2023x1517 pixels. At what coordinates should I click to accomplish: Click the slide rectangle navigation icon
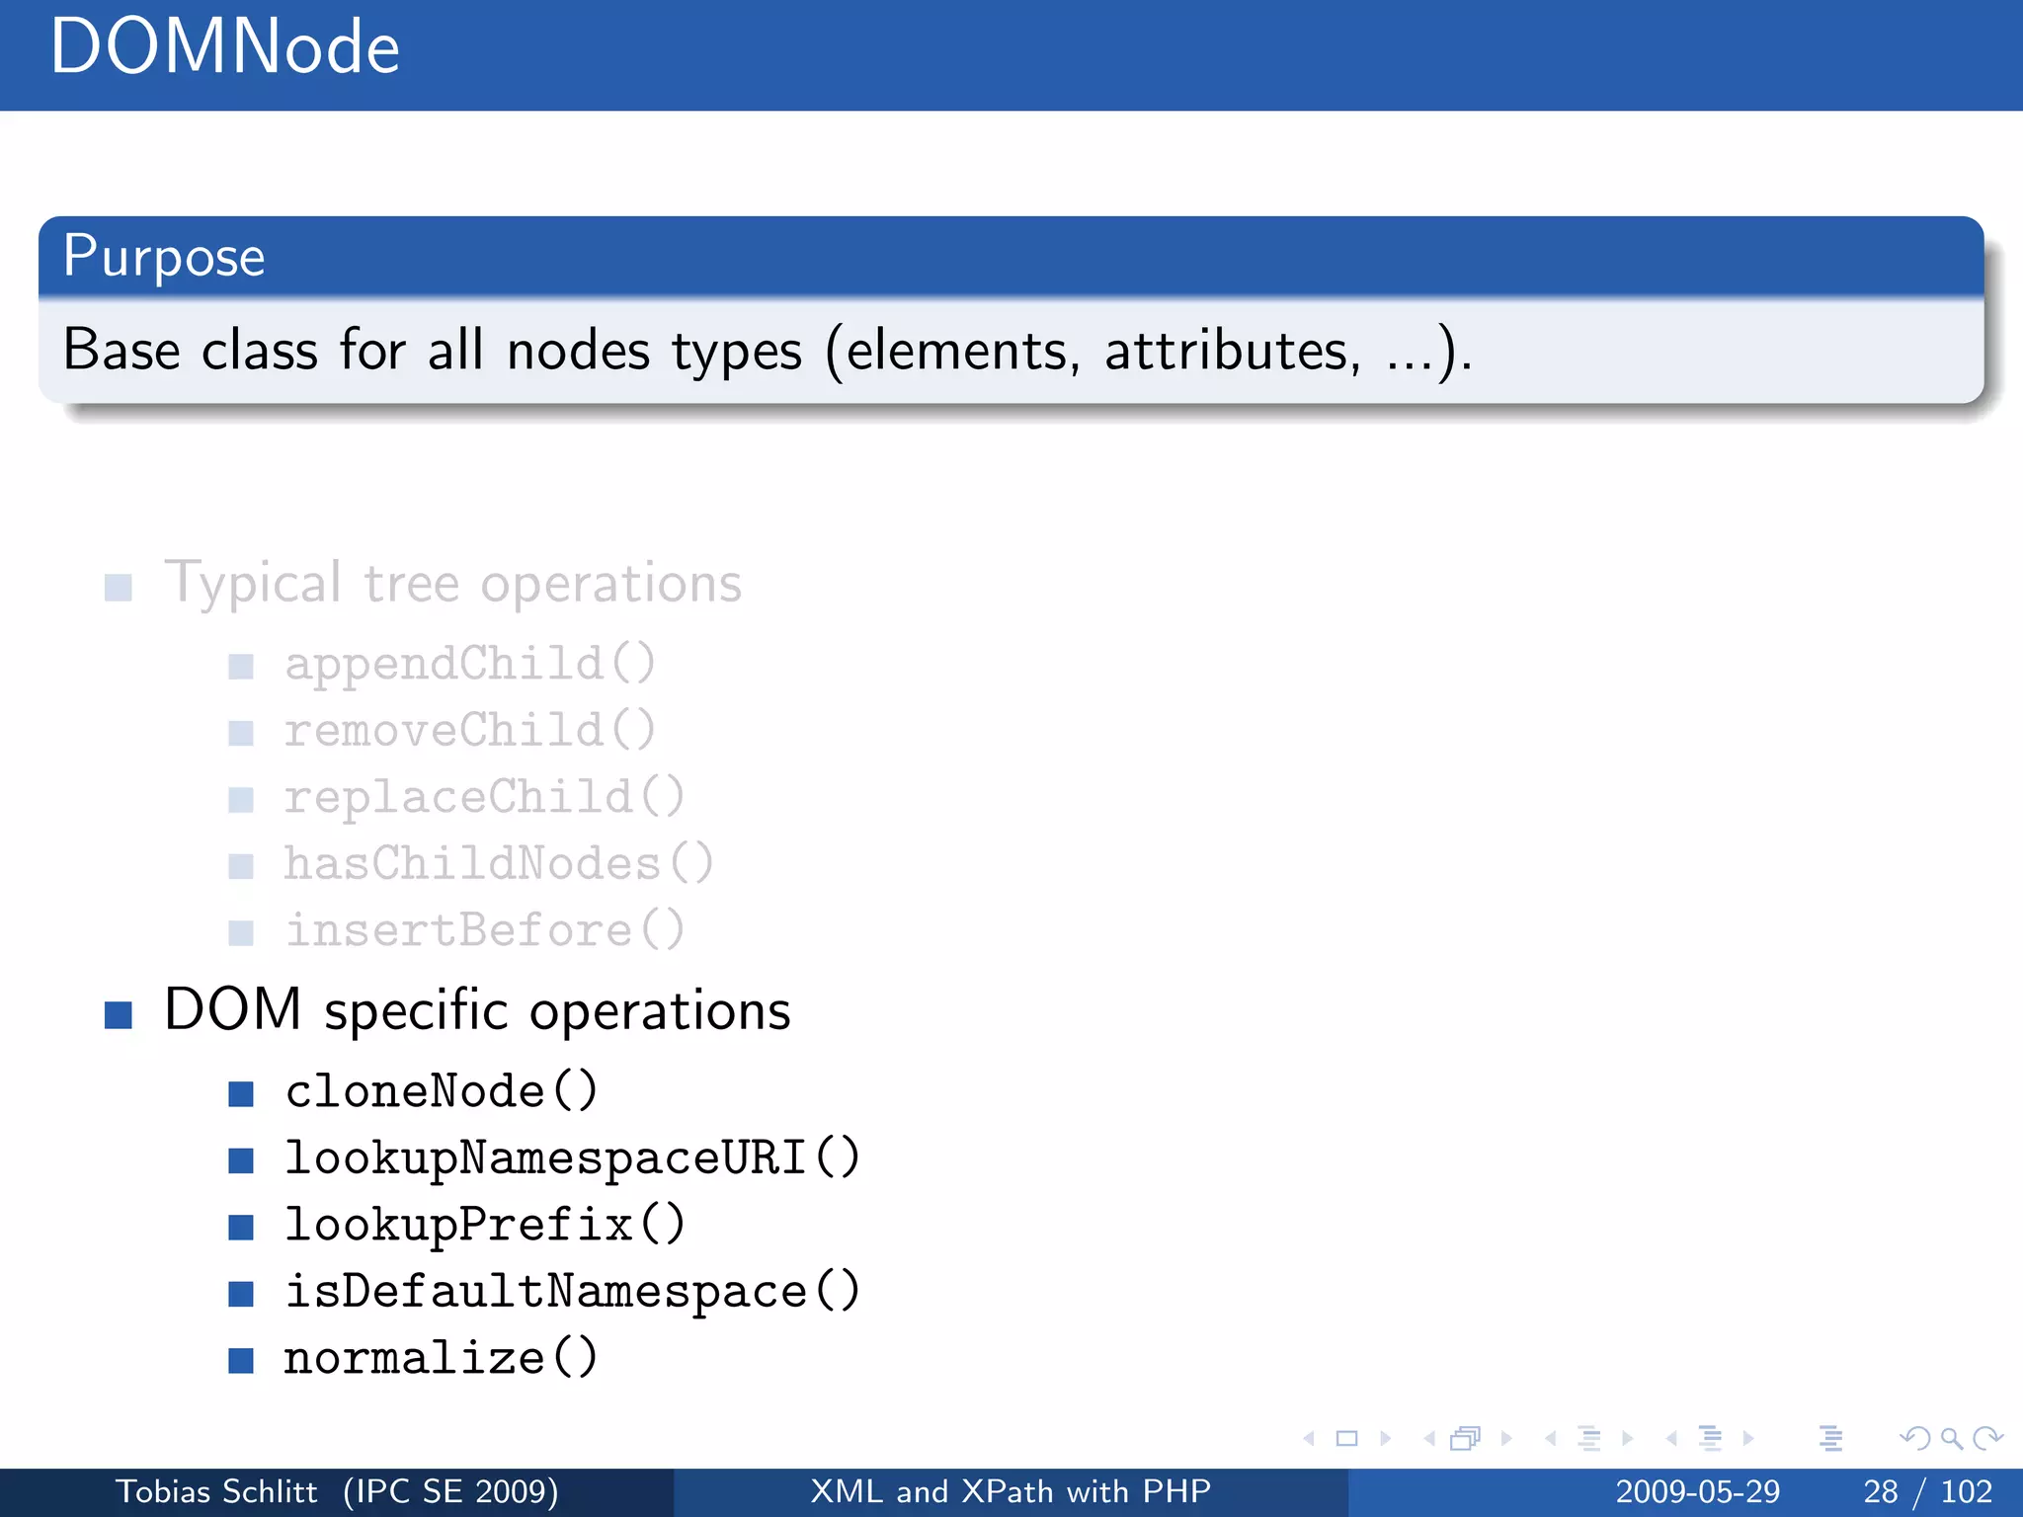1346,1439
